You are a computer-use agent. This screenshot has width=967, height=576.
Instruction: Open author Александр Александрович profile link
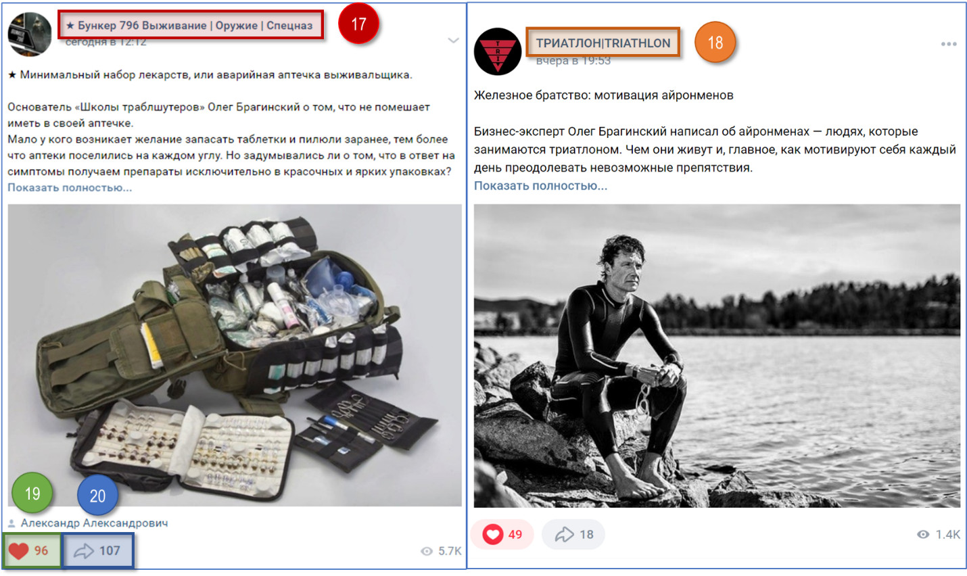[x=94, y=523]
